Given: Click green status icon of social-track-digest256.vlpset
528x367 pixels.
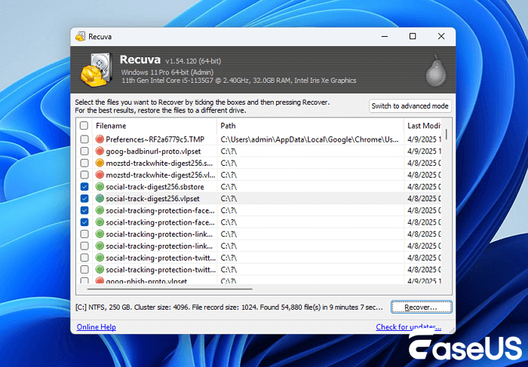Looking at the screenshot, I should [x=100, y=198].
